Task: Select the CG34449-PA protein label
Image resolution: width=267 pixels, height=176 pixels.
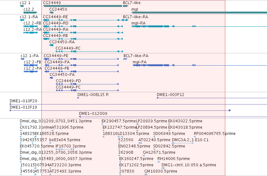Action: tap(57, 62)
